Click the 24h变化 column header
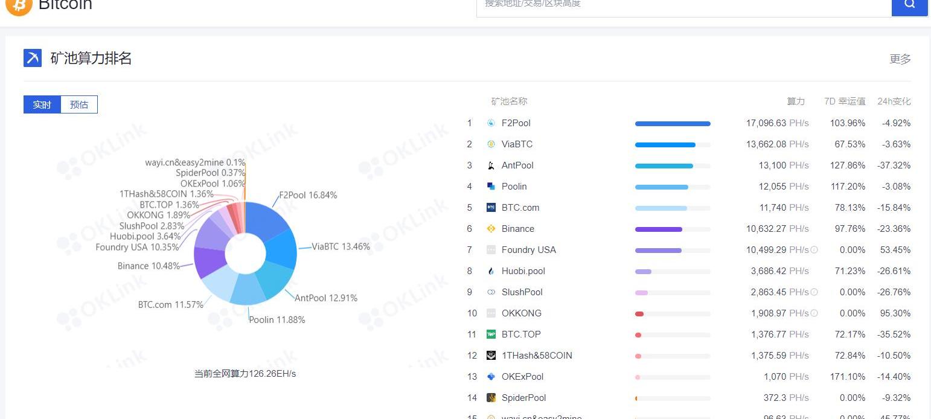 coord(894,101)
